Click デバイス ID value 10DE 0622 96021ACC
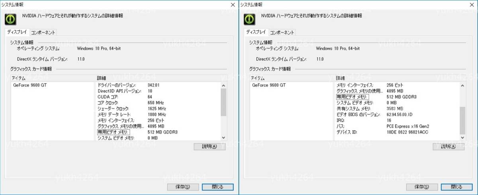The image size is (478, 195). pyautogui.click(x=407, y=132)
